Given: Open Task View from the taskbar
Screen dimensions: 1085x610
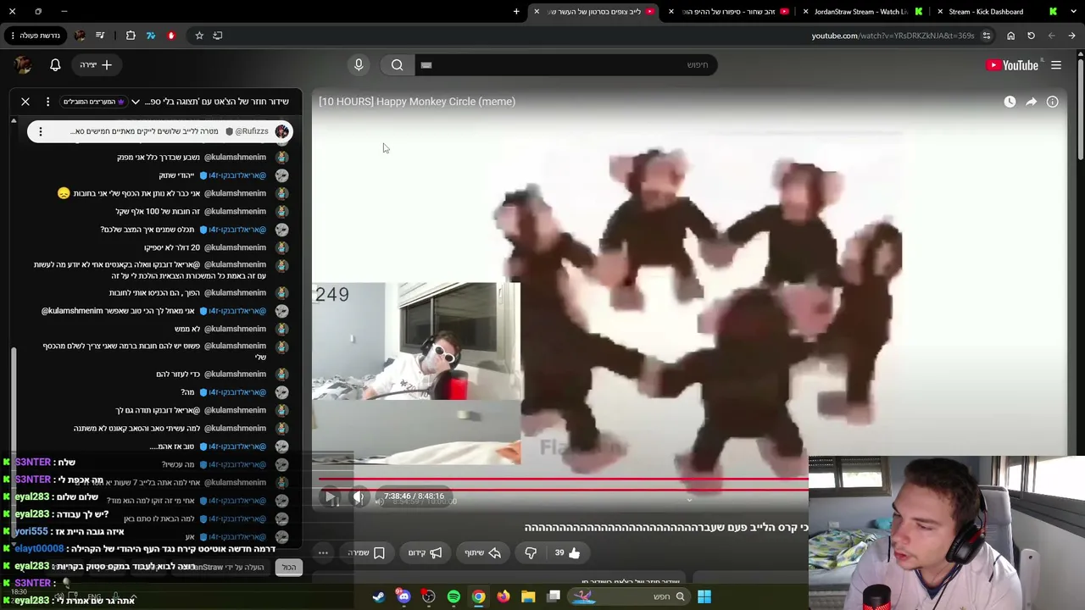Looking at the screenshot, I should tap(554, 596).
